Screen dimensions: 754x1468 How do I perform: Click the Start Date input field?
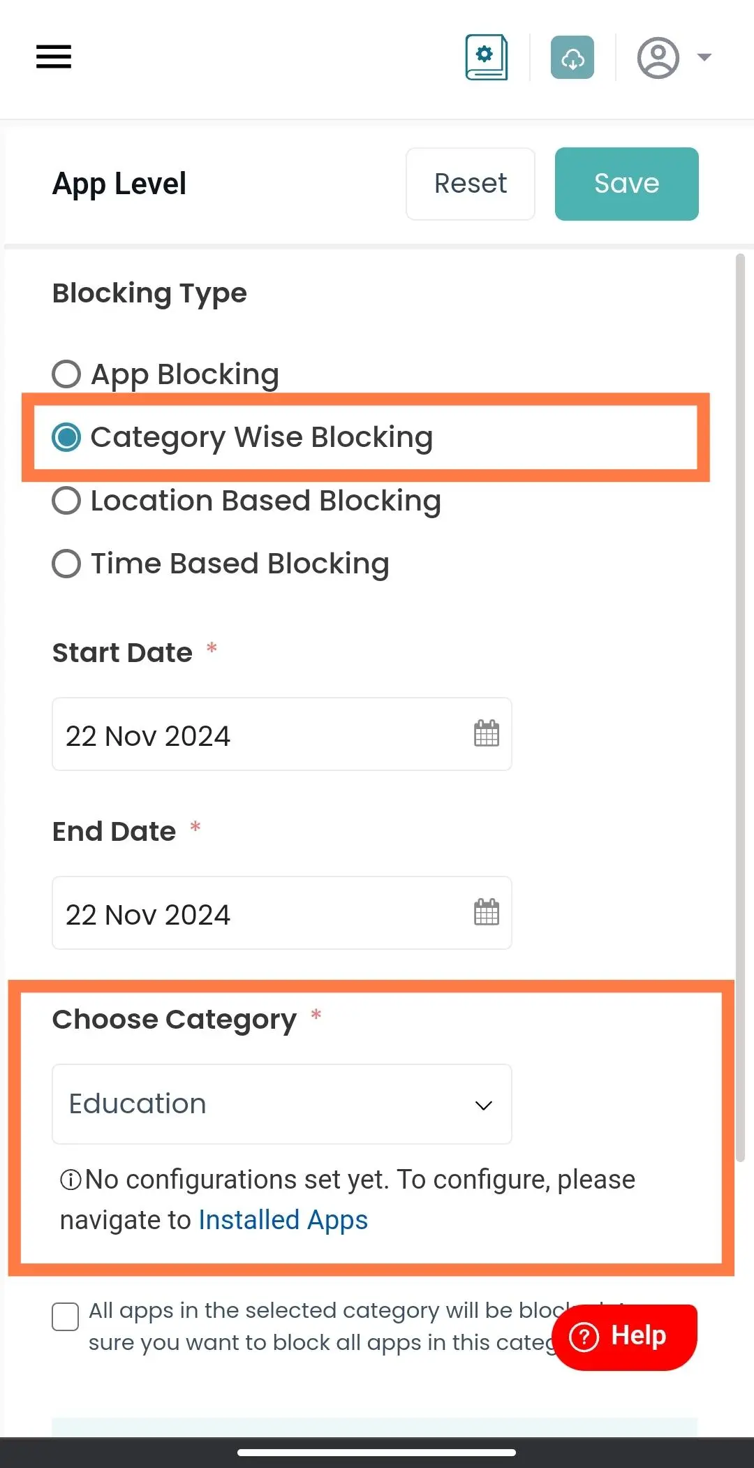click(x=282, y=734)
